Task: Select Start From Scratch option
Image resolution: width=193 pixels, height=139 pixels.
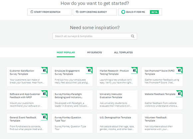Action: pyautogui.click(x=49, y=12)
